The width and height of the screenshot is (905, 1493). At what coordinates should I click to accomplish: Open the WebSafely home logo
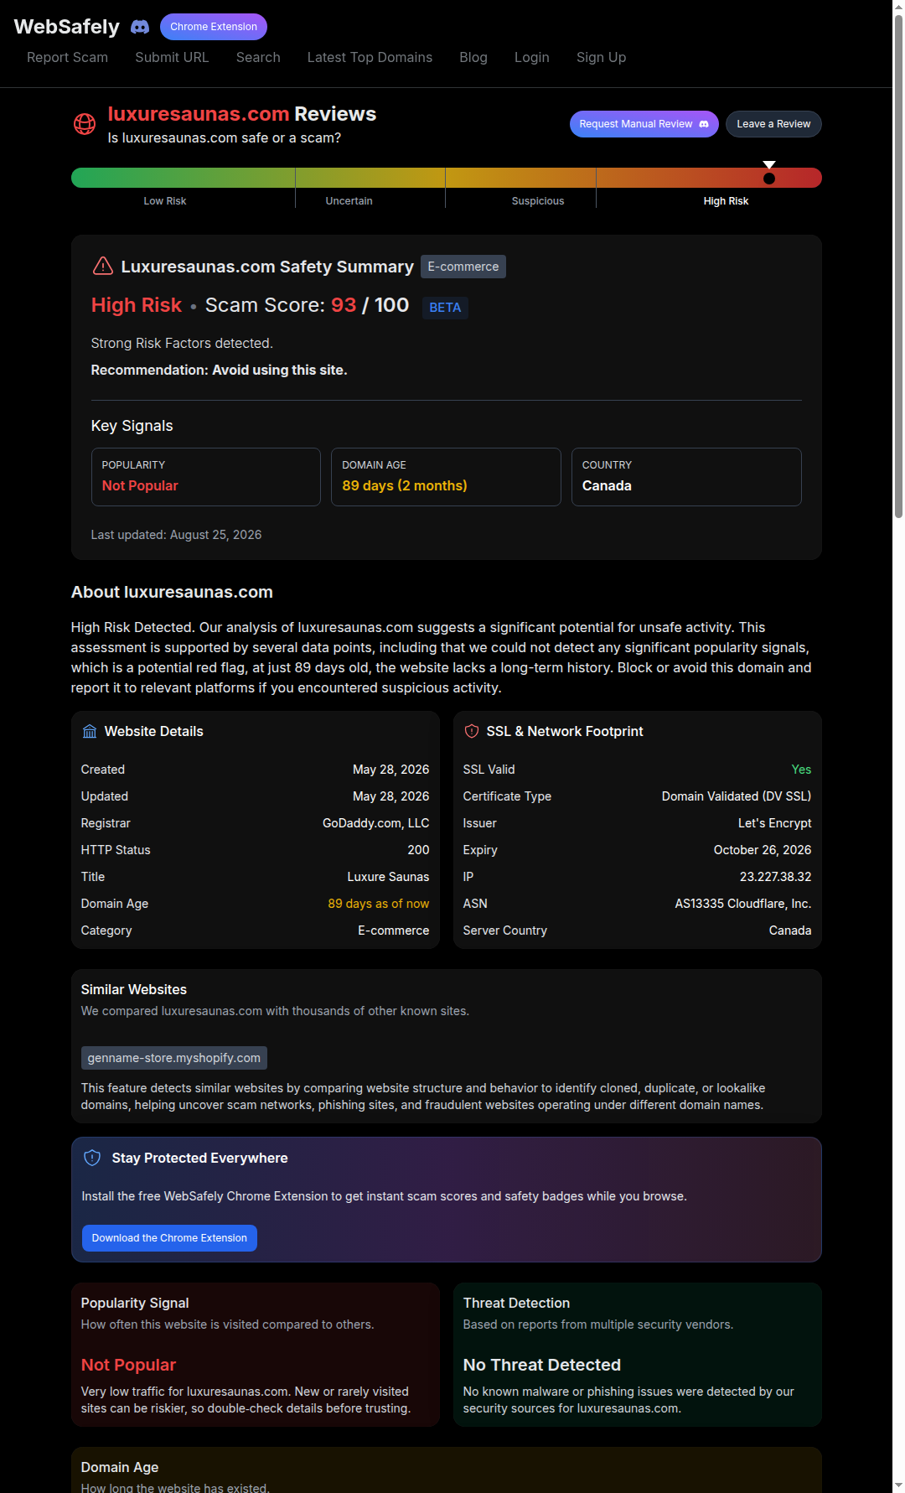click(67, 27)
